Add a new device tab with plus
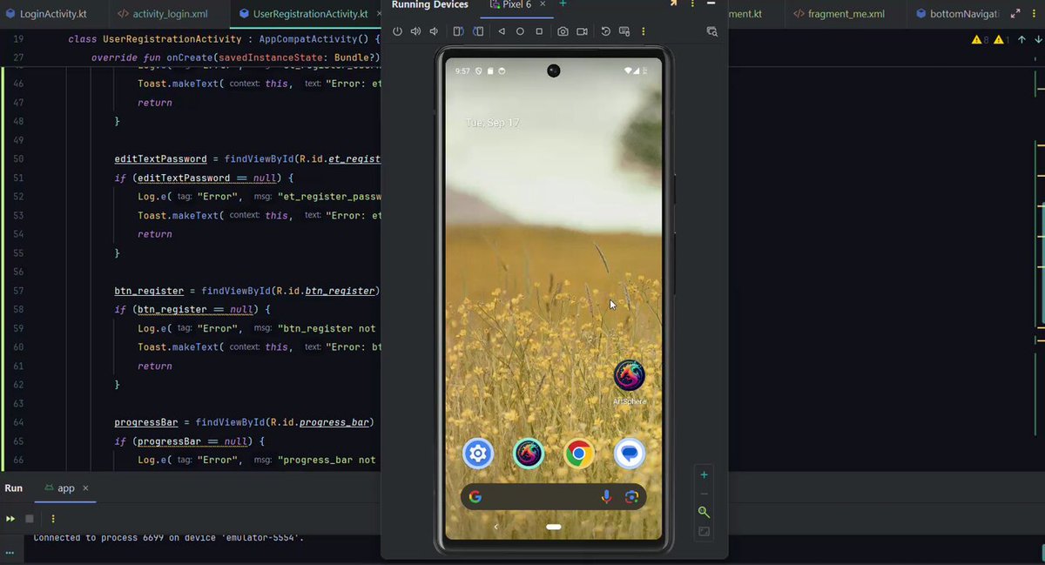Image resolution: width=1045 pixels, height=565 pixels. click(x=563, y=4)
